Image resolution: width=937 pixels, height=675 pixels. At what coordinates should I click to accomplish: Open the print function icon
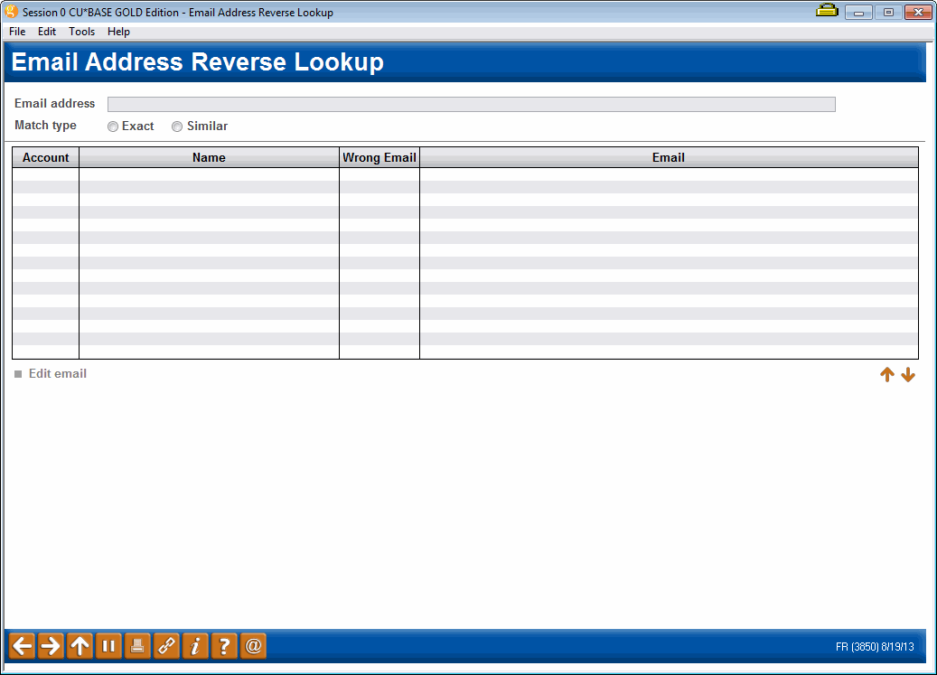pyautogui.click(x=137, y=645)
